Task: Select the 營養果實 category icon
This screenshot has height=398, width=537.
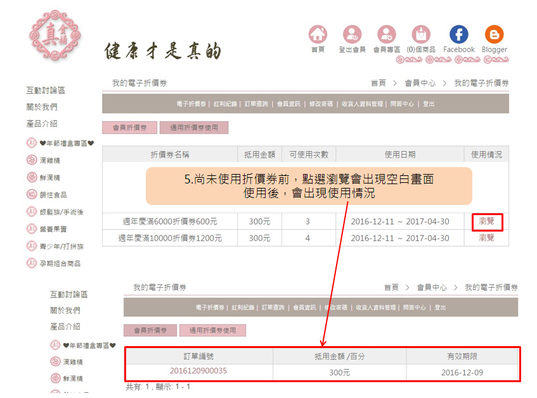Action: [32, 228]
